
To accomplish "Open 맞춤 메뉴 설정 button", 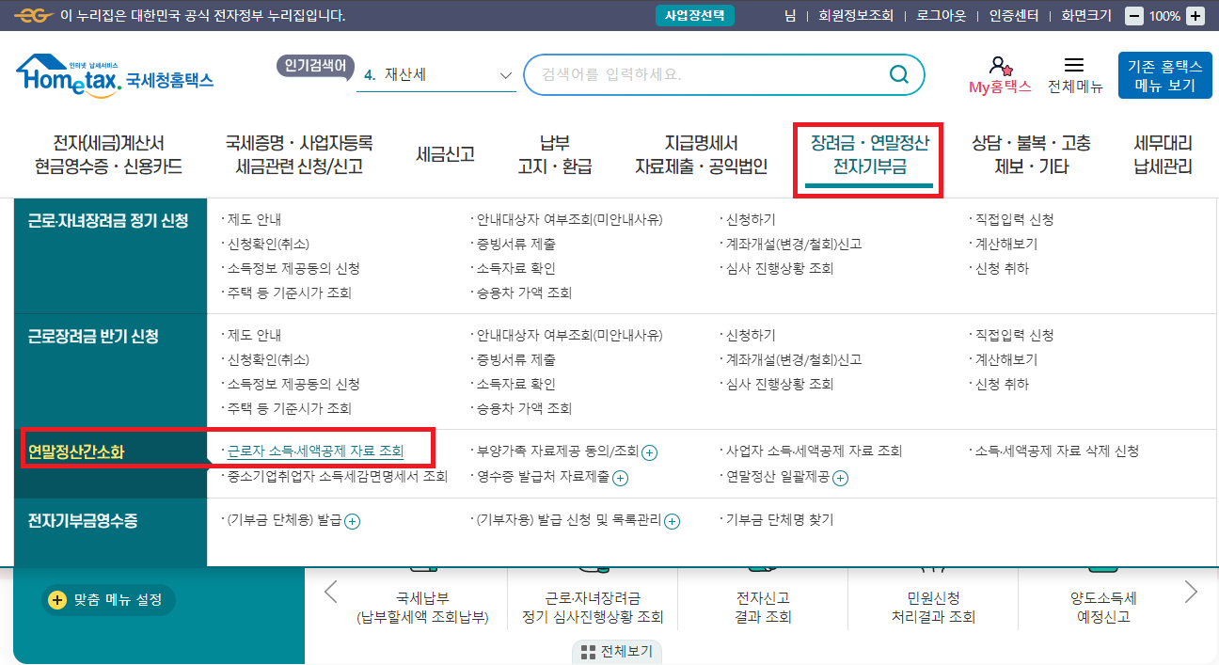I will tap(109, 599).
